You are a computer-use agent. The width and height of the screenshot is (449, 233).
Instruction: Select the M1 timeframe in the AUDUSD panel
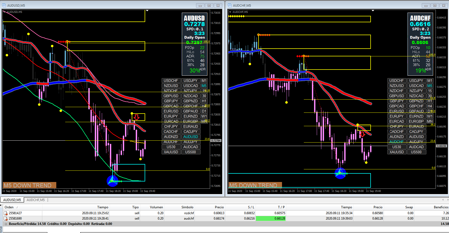(204, 81)
